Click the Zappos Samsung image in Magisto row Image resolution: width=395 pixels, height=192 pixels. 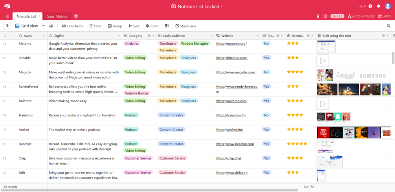362,75
